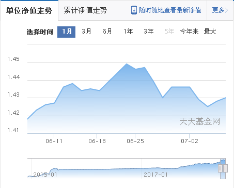234x188 pixels.
Task: Select the 6月 time range
Action: tap(107, 32)
